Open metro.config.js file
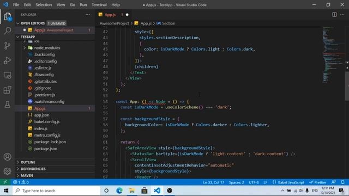This screenshot has width=349, height=196. click(47, 135)
